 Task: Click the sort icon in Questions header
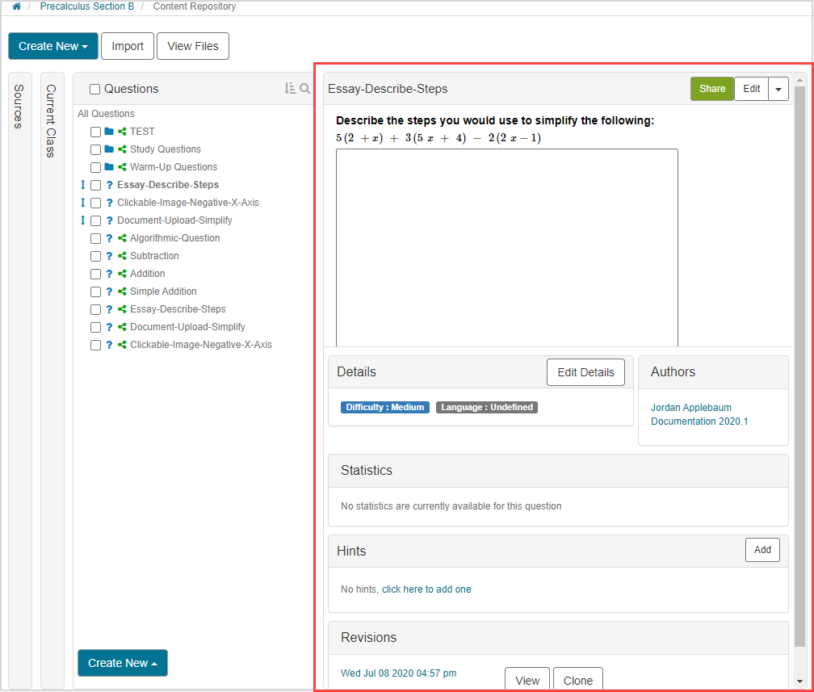290,89
